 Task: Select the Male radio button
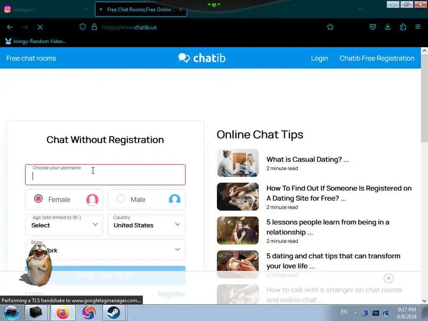coord(121,199)
